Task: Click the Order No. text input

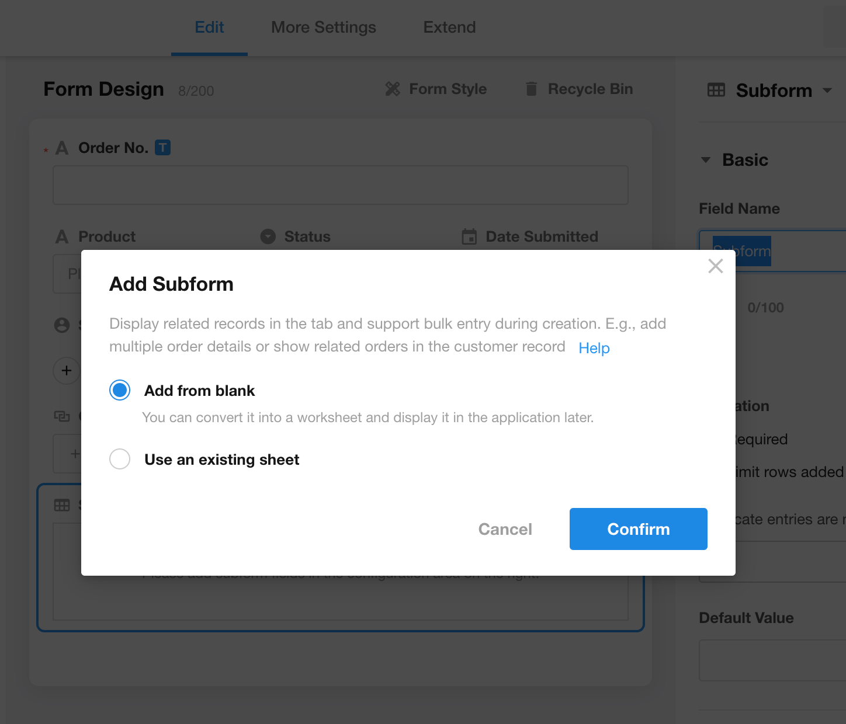Action: (x=341, y=185)
